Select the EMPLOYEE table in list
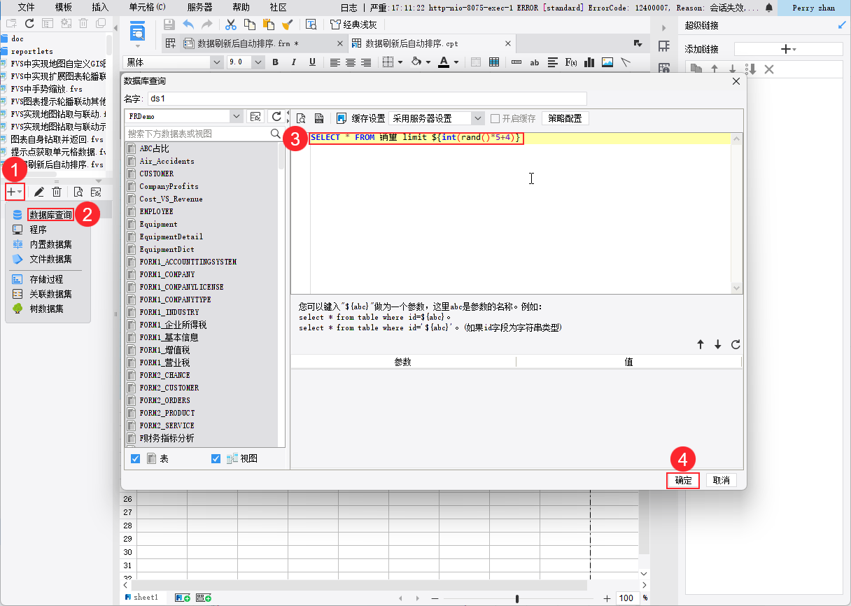This screenshot has height=606, width=851. (x=156, y=211)
